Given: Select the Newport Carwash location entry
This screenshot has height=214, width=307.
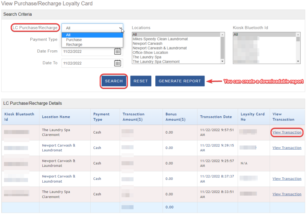Looking at the screenshot, I should tap(176, 44).
